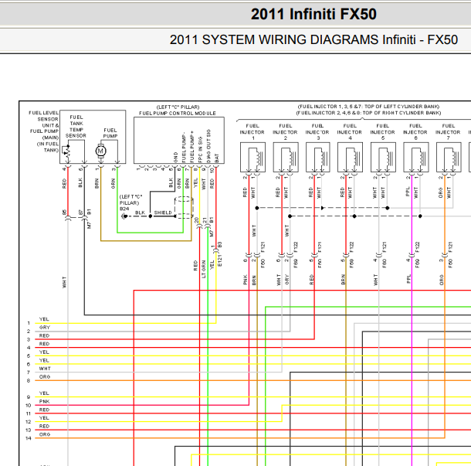Select the Fuel Injector 4 coil symbol

pos(357,158)
